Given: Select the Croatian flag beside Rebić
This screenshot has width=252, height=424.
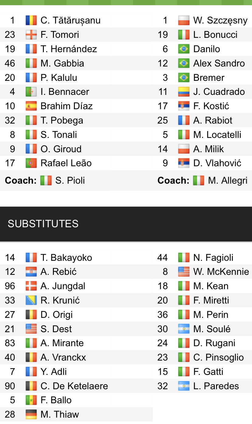Looking at the screenshot, I should [x=31, y=272].
